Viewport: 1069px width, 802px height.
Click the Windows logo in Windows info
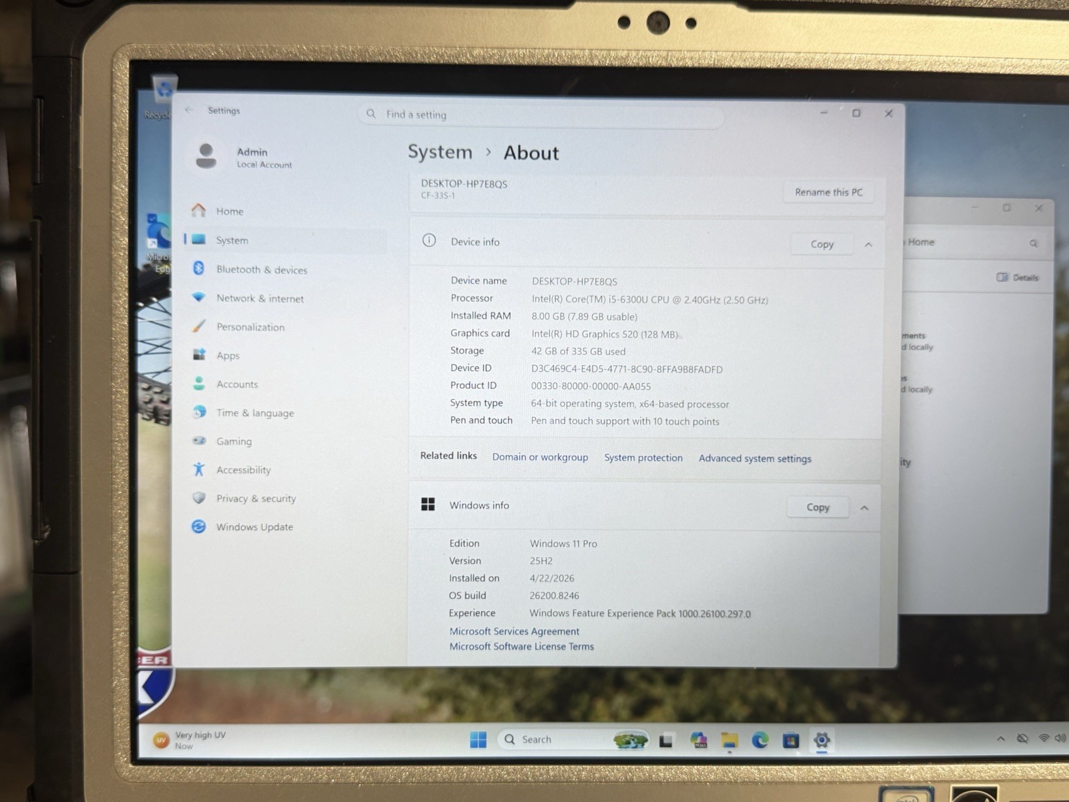click(428, 505)
